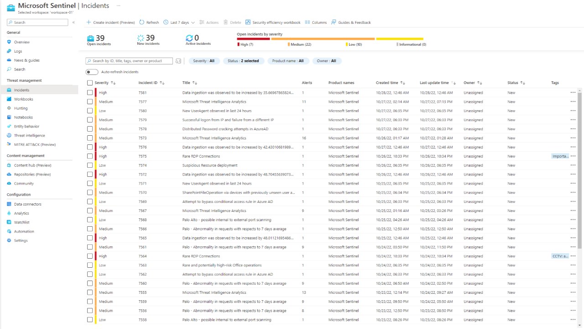584x329 pixels.
Task: Open the Owner filter dropdown
Action: click(326, 61)
